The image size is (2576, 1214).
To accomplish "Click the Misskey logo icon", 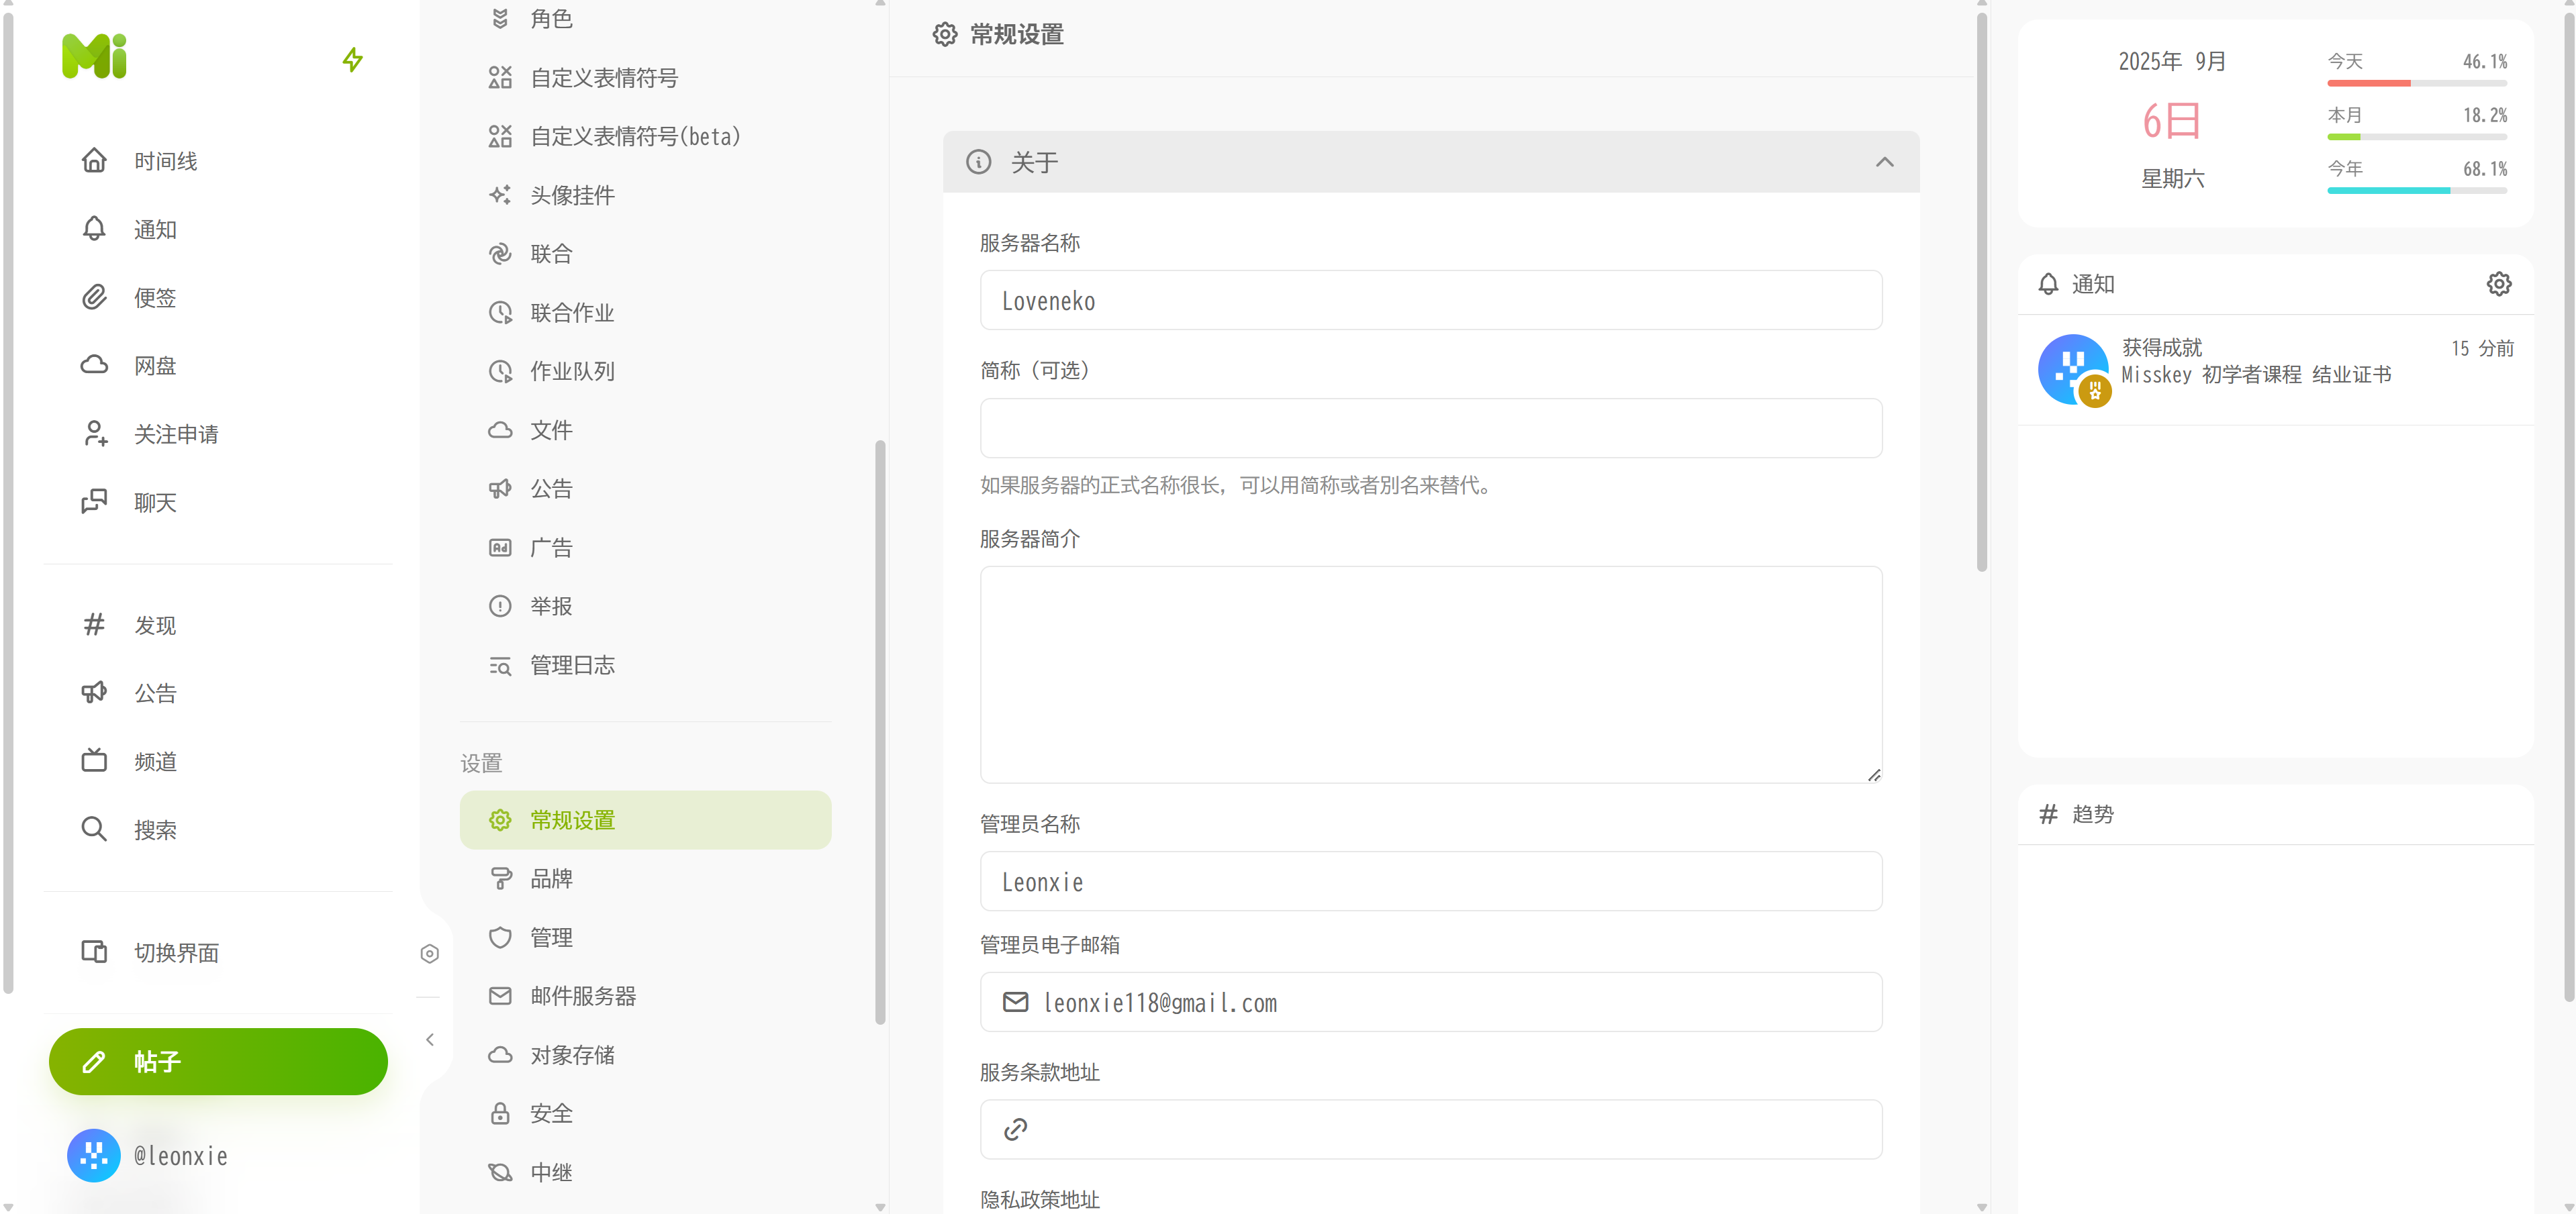I will click(x=94, y=57).
